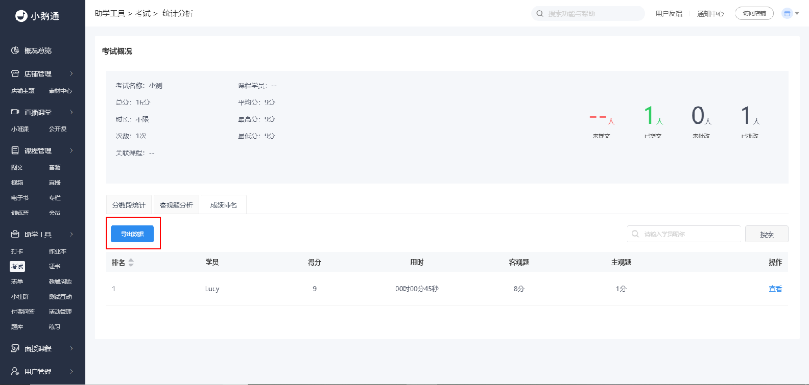
Task: Select the highlighted 考试 sidebar item
Action: pyautogui.click(x=17, y=266)
